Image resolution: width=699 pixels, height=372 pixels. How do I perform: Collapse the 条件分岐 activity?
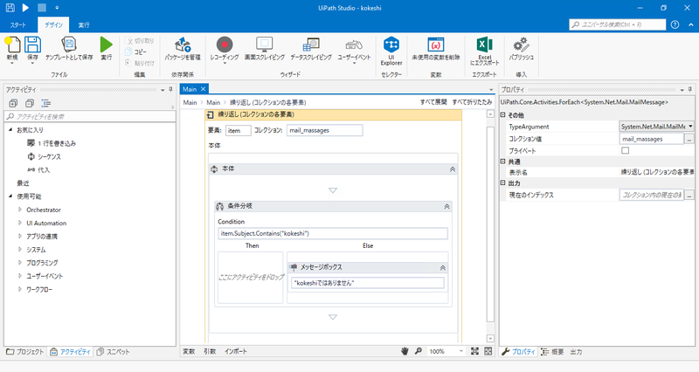click(x=446, y=206)
